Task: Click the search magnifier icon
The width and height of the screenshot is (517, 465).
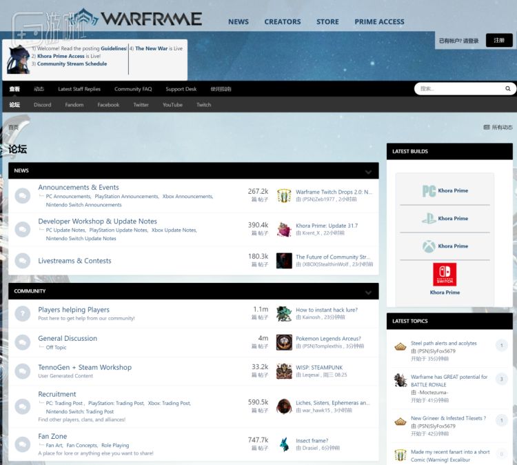Action: [508, 88]
